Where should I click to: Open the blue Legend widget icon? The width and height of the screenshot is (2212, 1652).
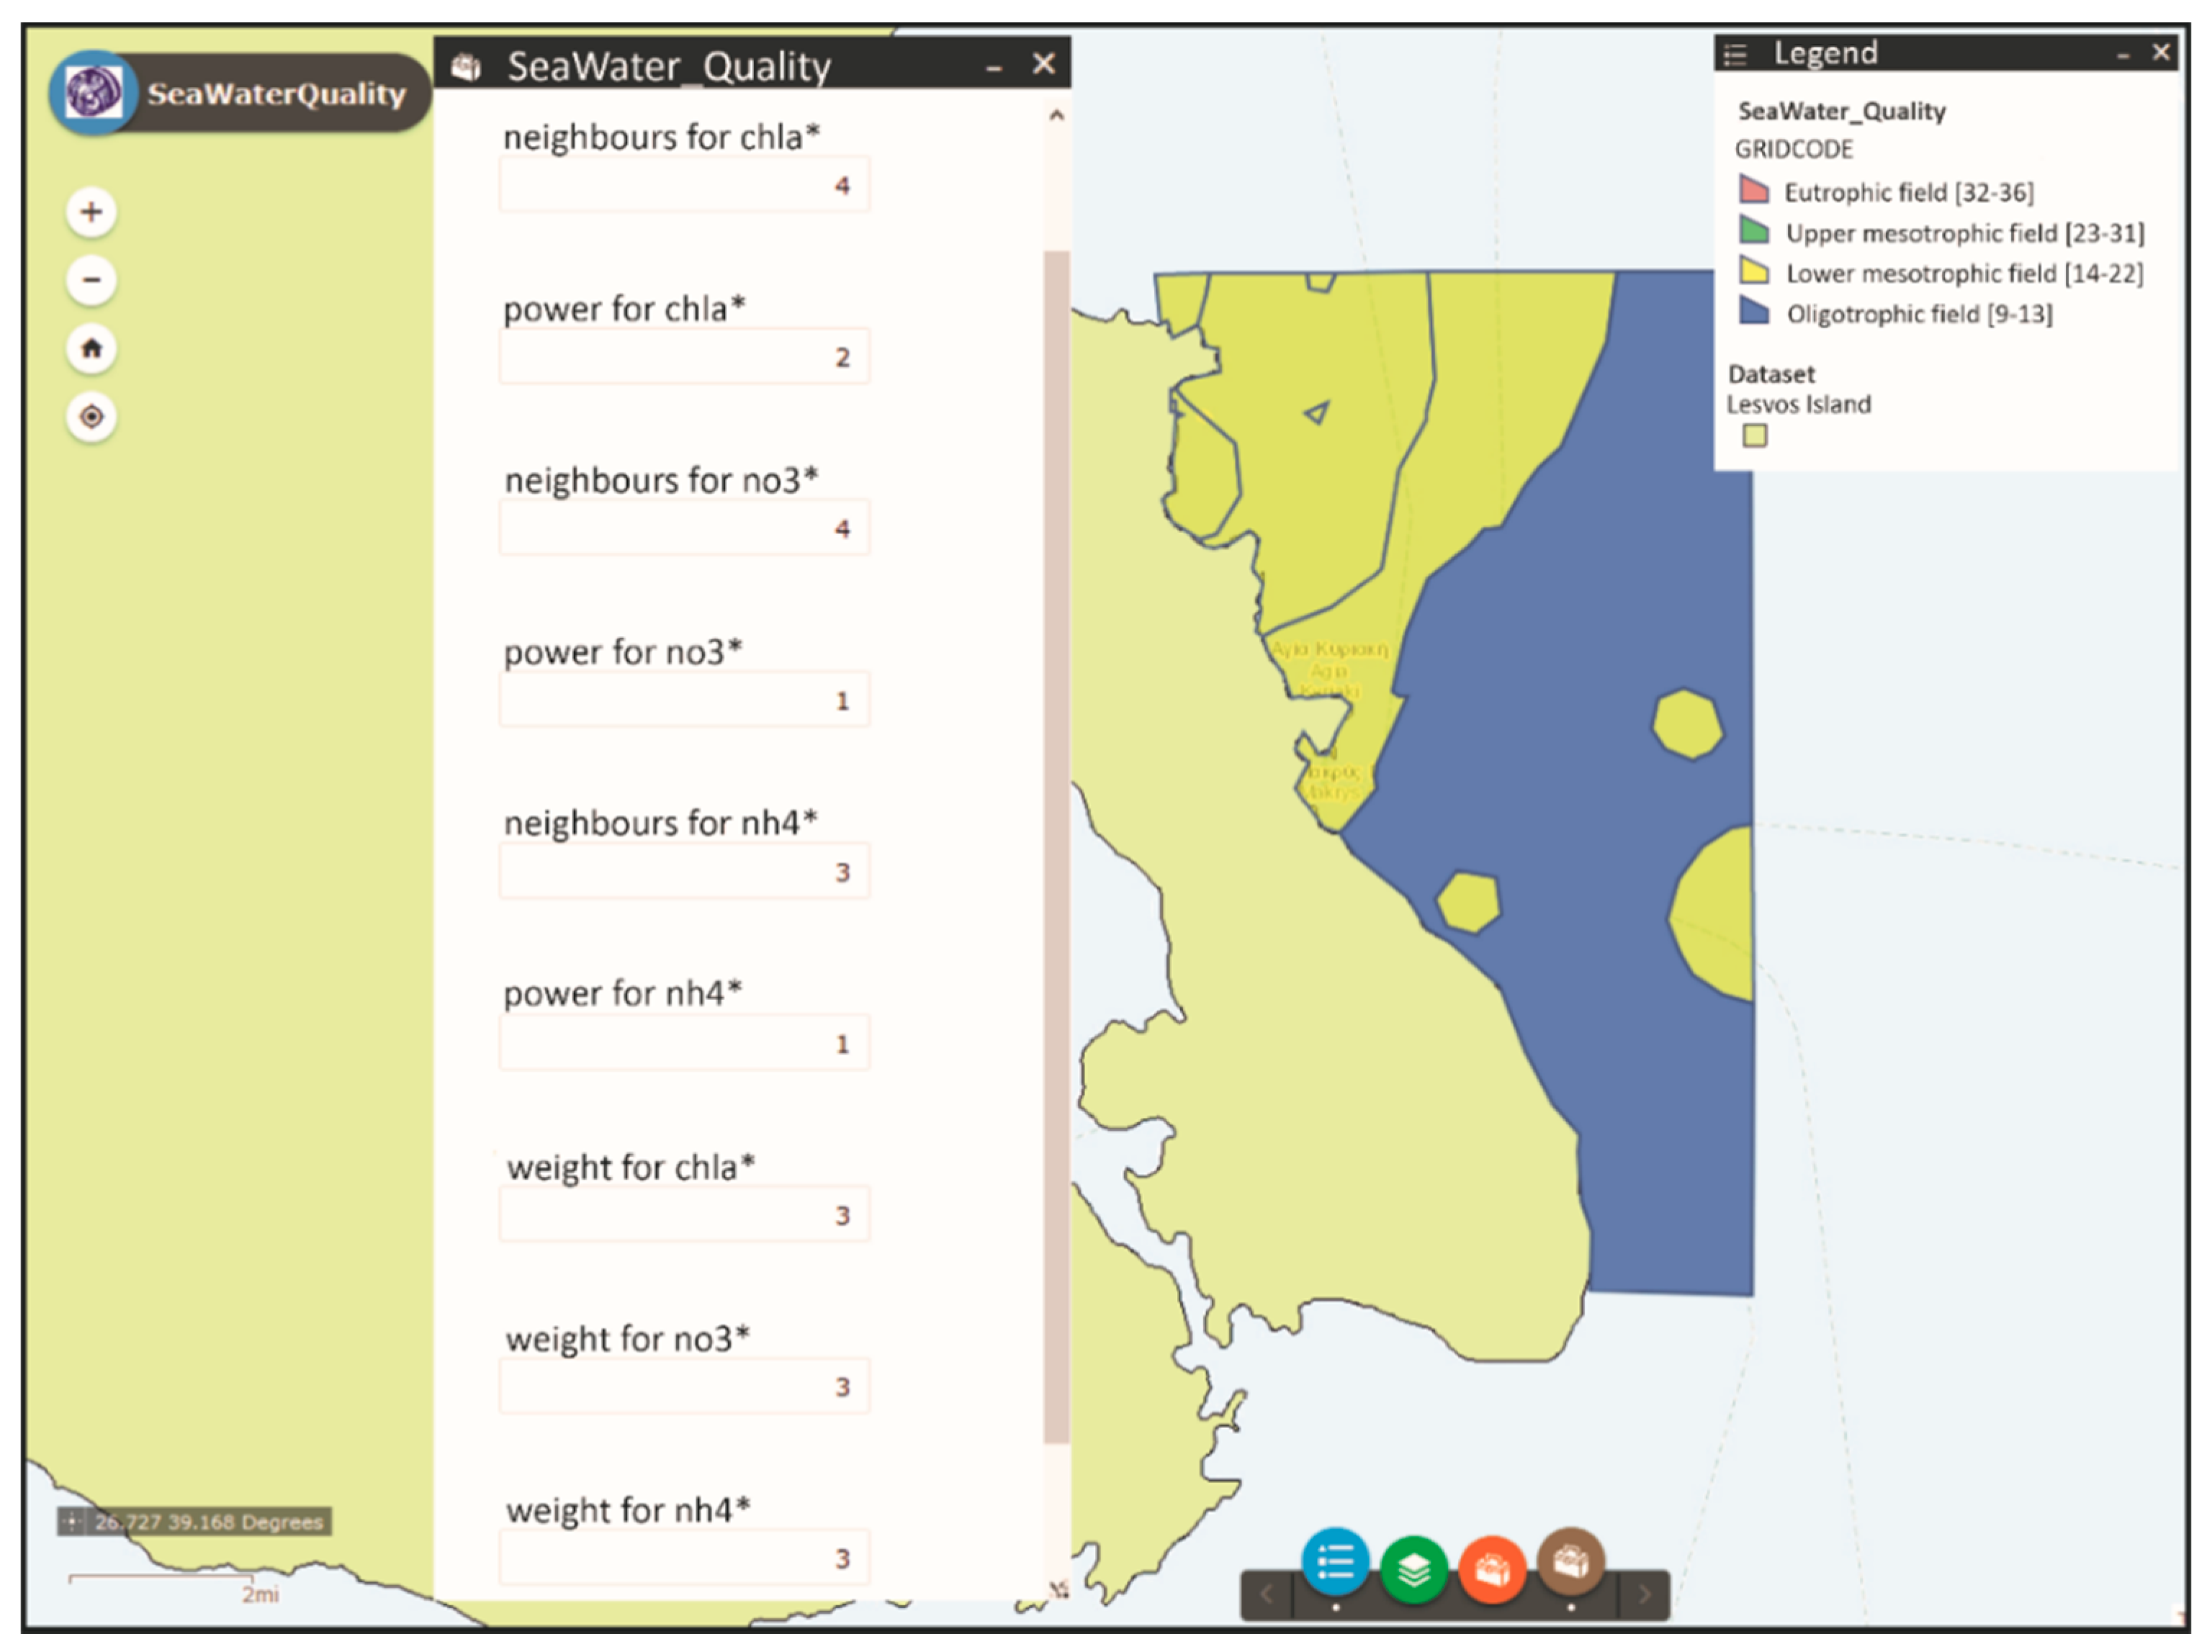[1335, 1561]
